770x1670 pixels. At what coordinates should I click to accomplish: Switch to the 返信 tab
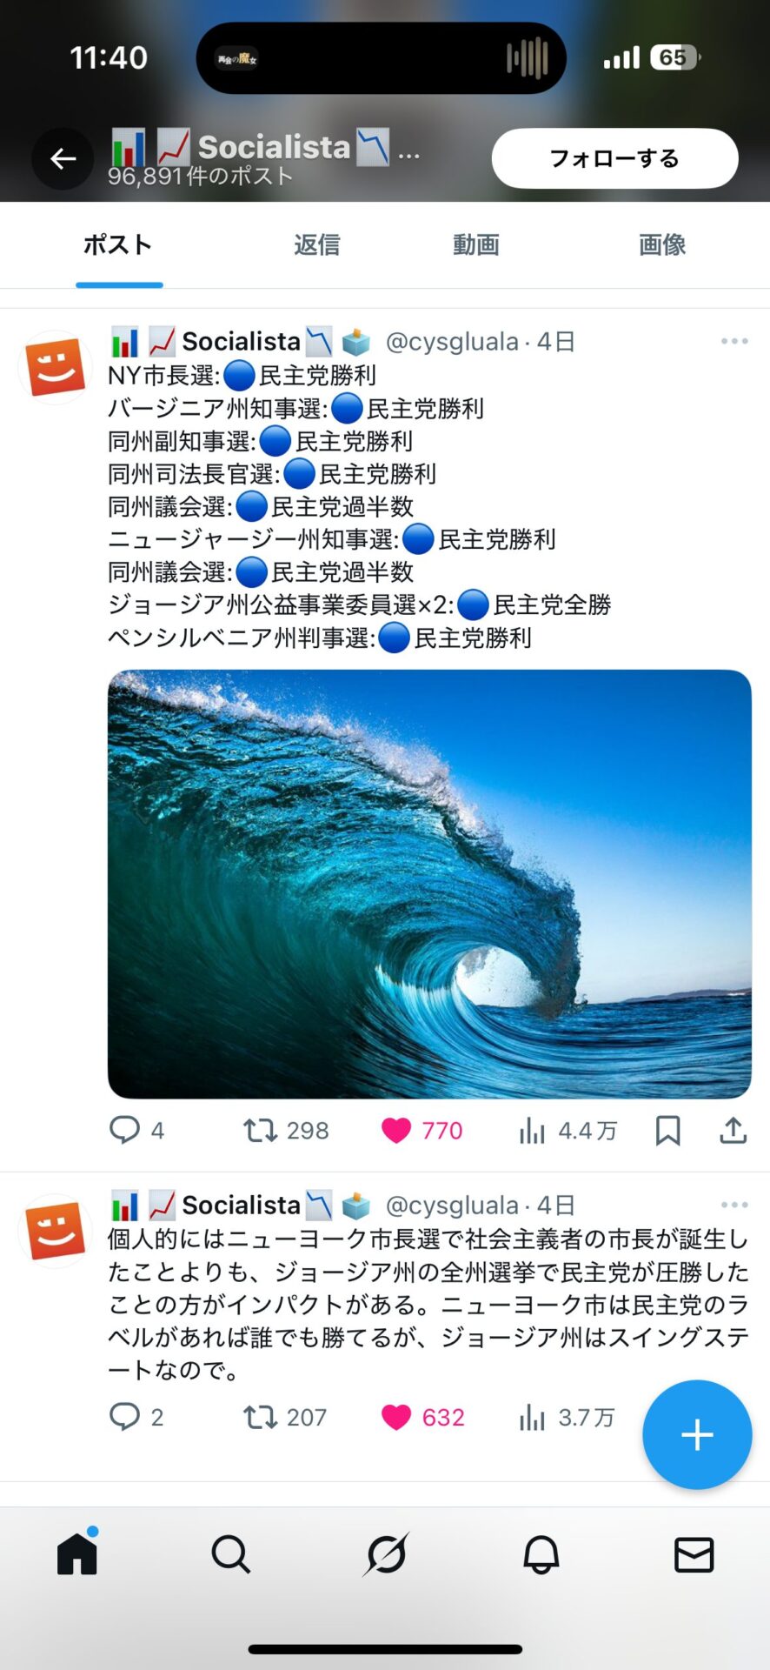click(x=316, y=245)
